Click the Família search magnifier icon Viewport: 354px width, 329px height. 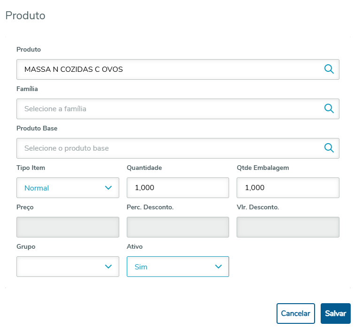(329, 108)
